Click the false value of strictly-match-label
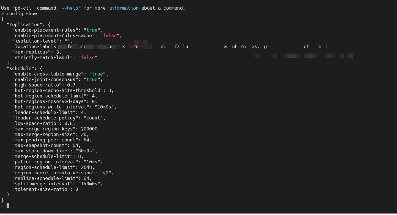The height and width of the screenshot is (215, 397). 88,57
